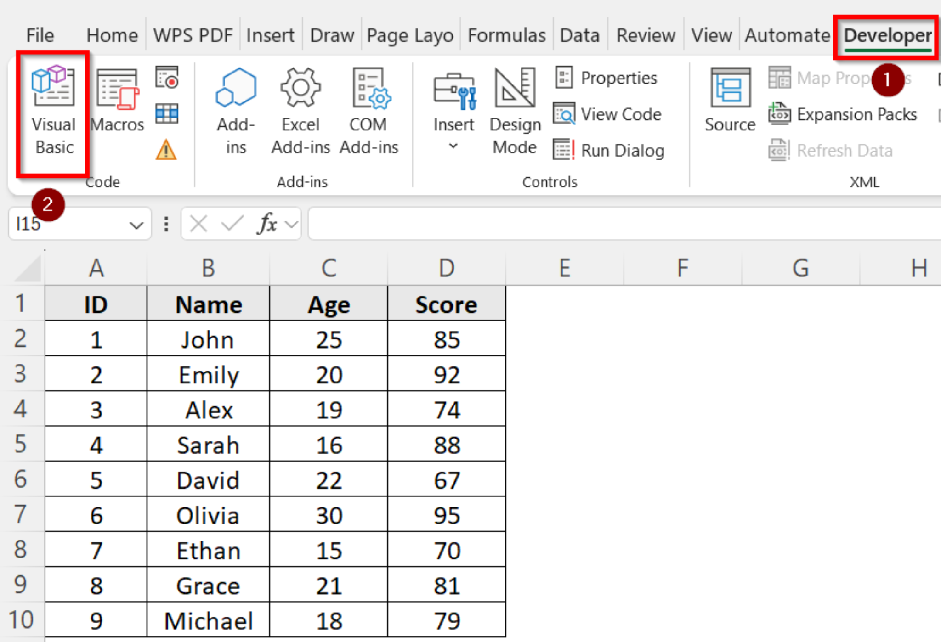Open control Properties

point(606,78)
